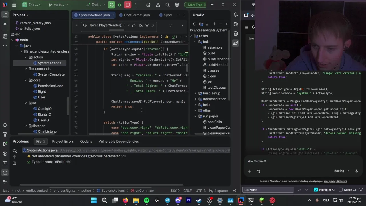Viewport: 366px width, 206px height.
Task: Click onCommand breadcrumb in navigation bar
Action: pos(142,191)
